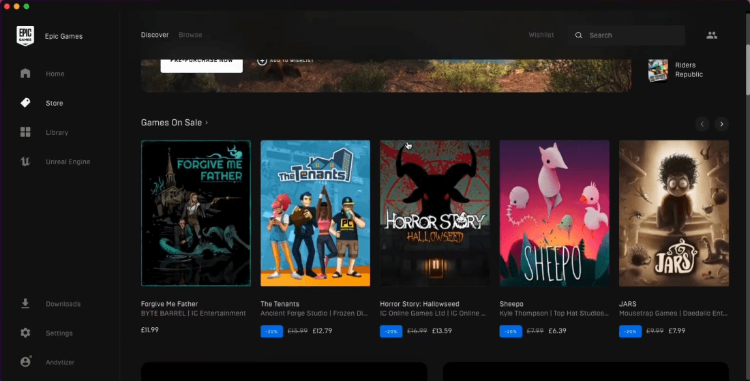Click the Forgive Me Father title text

[x=169, y=303]
